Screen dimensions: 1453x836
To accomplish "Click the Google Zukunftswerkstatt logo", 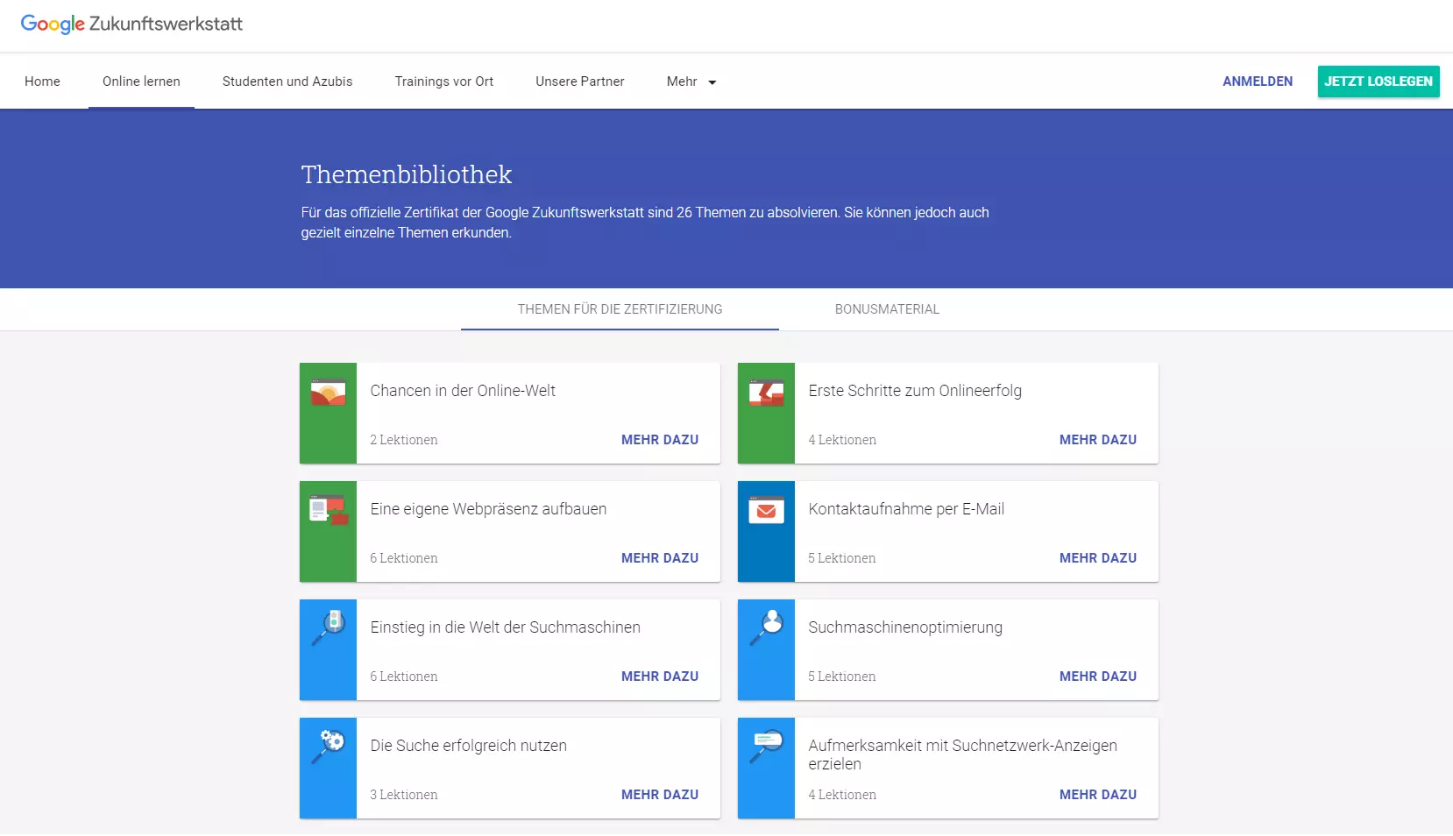I will (x=131, y=25).
